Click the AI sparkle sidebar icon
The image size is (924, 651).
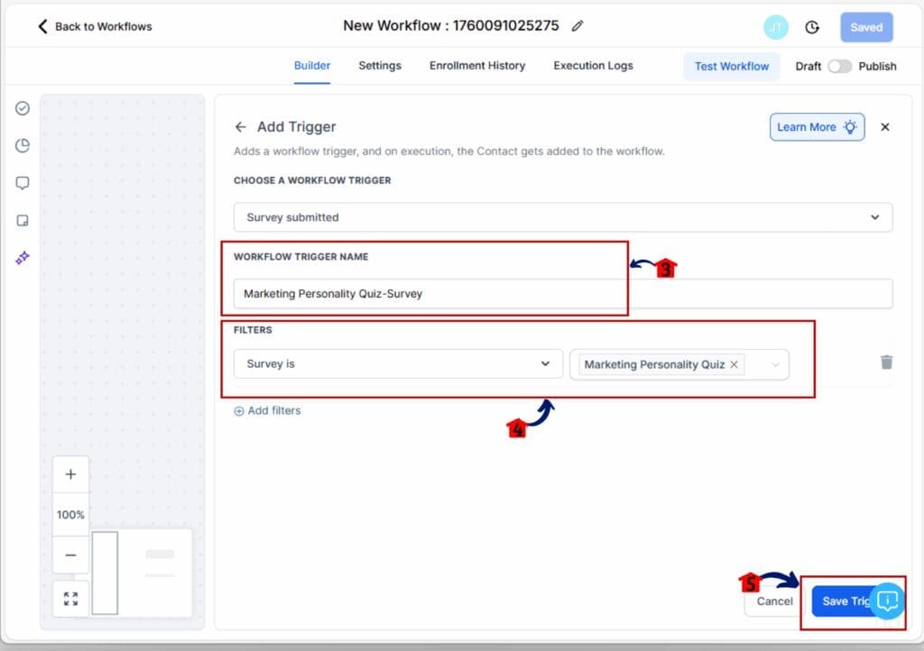pyautogui.click(x=23, y=258)
